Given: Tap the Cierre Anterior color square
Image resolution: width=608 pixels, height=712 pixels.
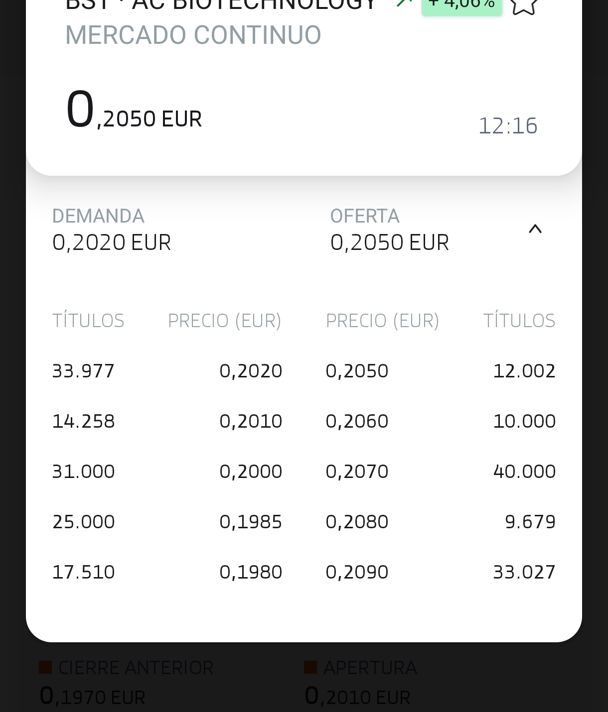Looking at the screenshot, I should [x=45, y=668].
